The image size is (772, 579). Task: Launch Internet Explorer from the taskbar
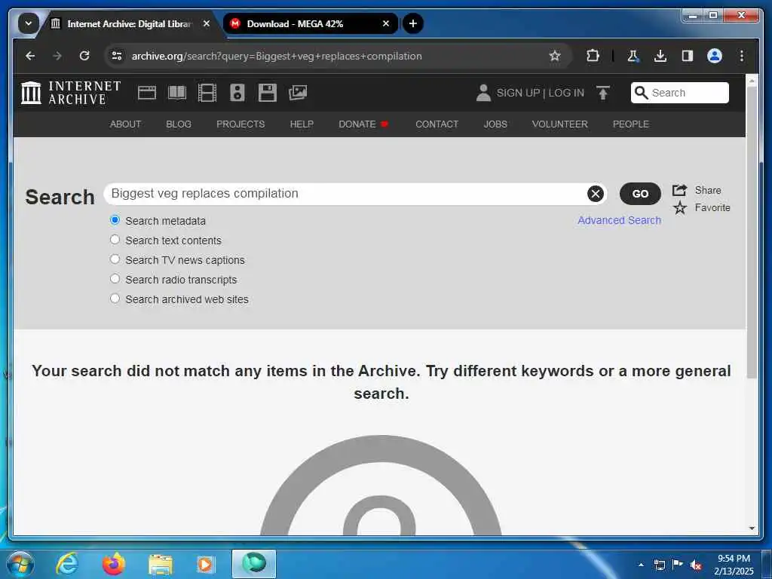click(67, 564)
